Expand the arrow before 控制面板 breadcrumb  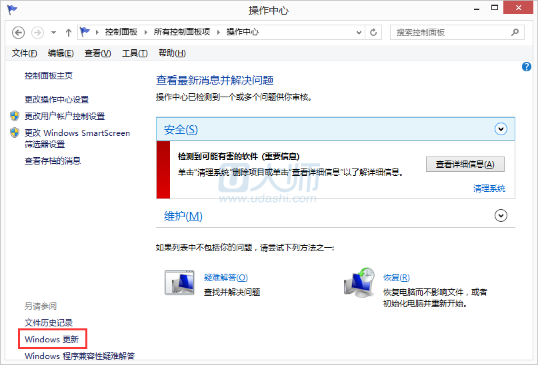(x=97, y=32)
